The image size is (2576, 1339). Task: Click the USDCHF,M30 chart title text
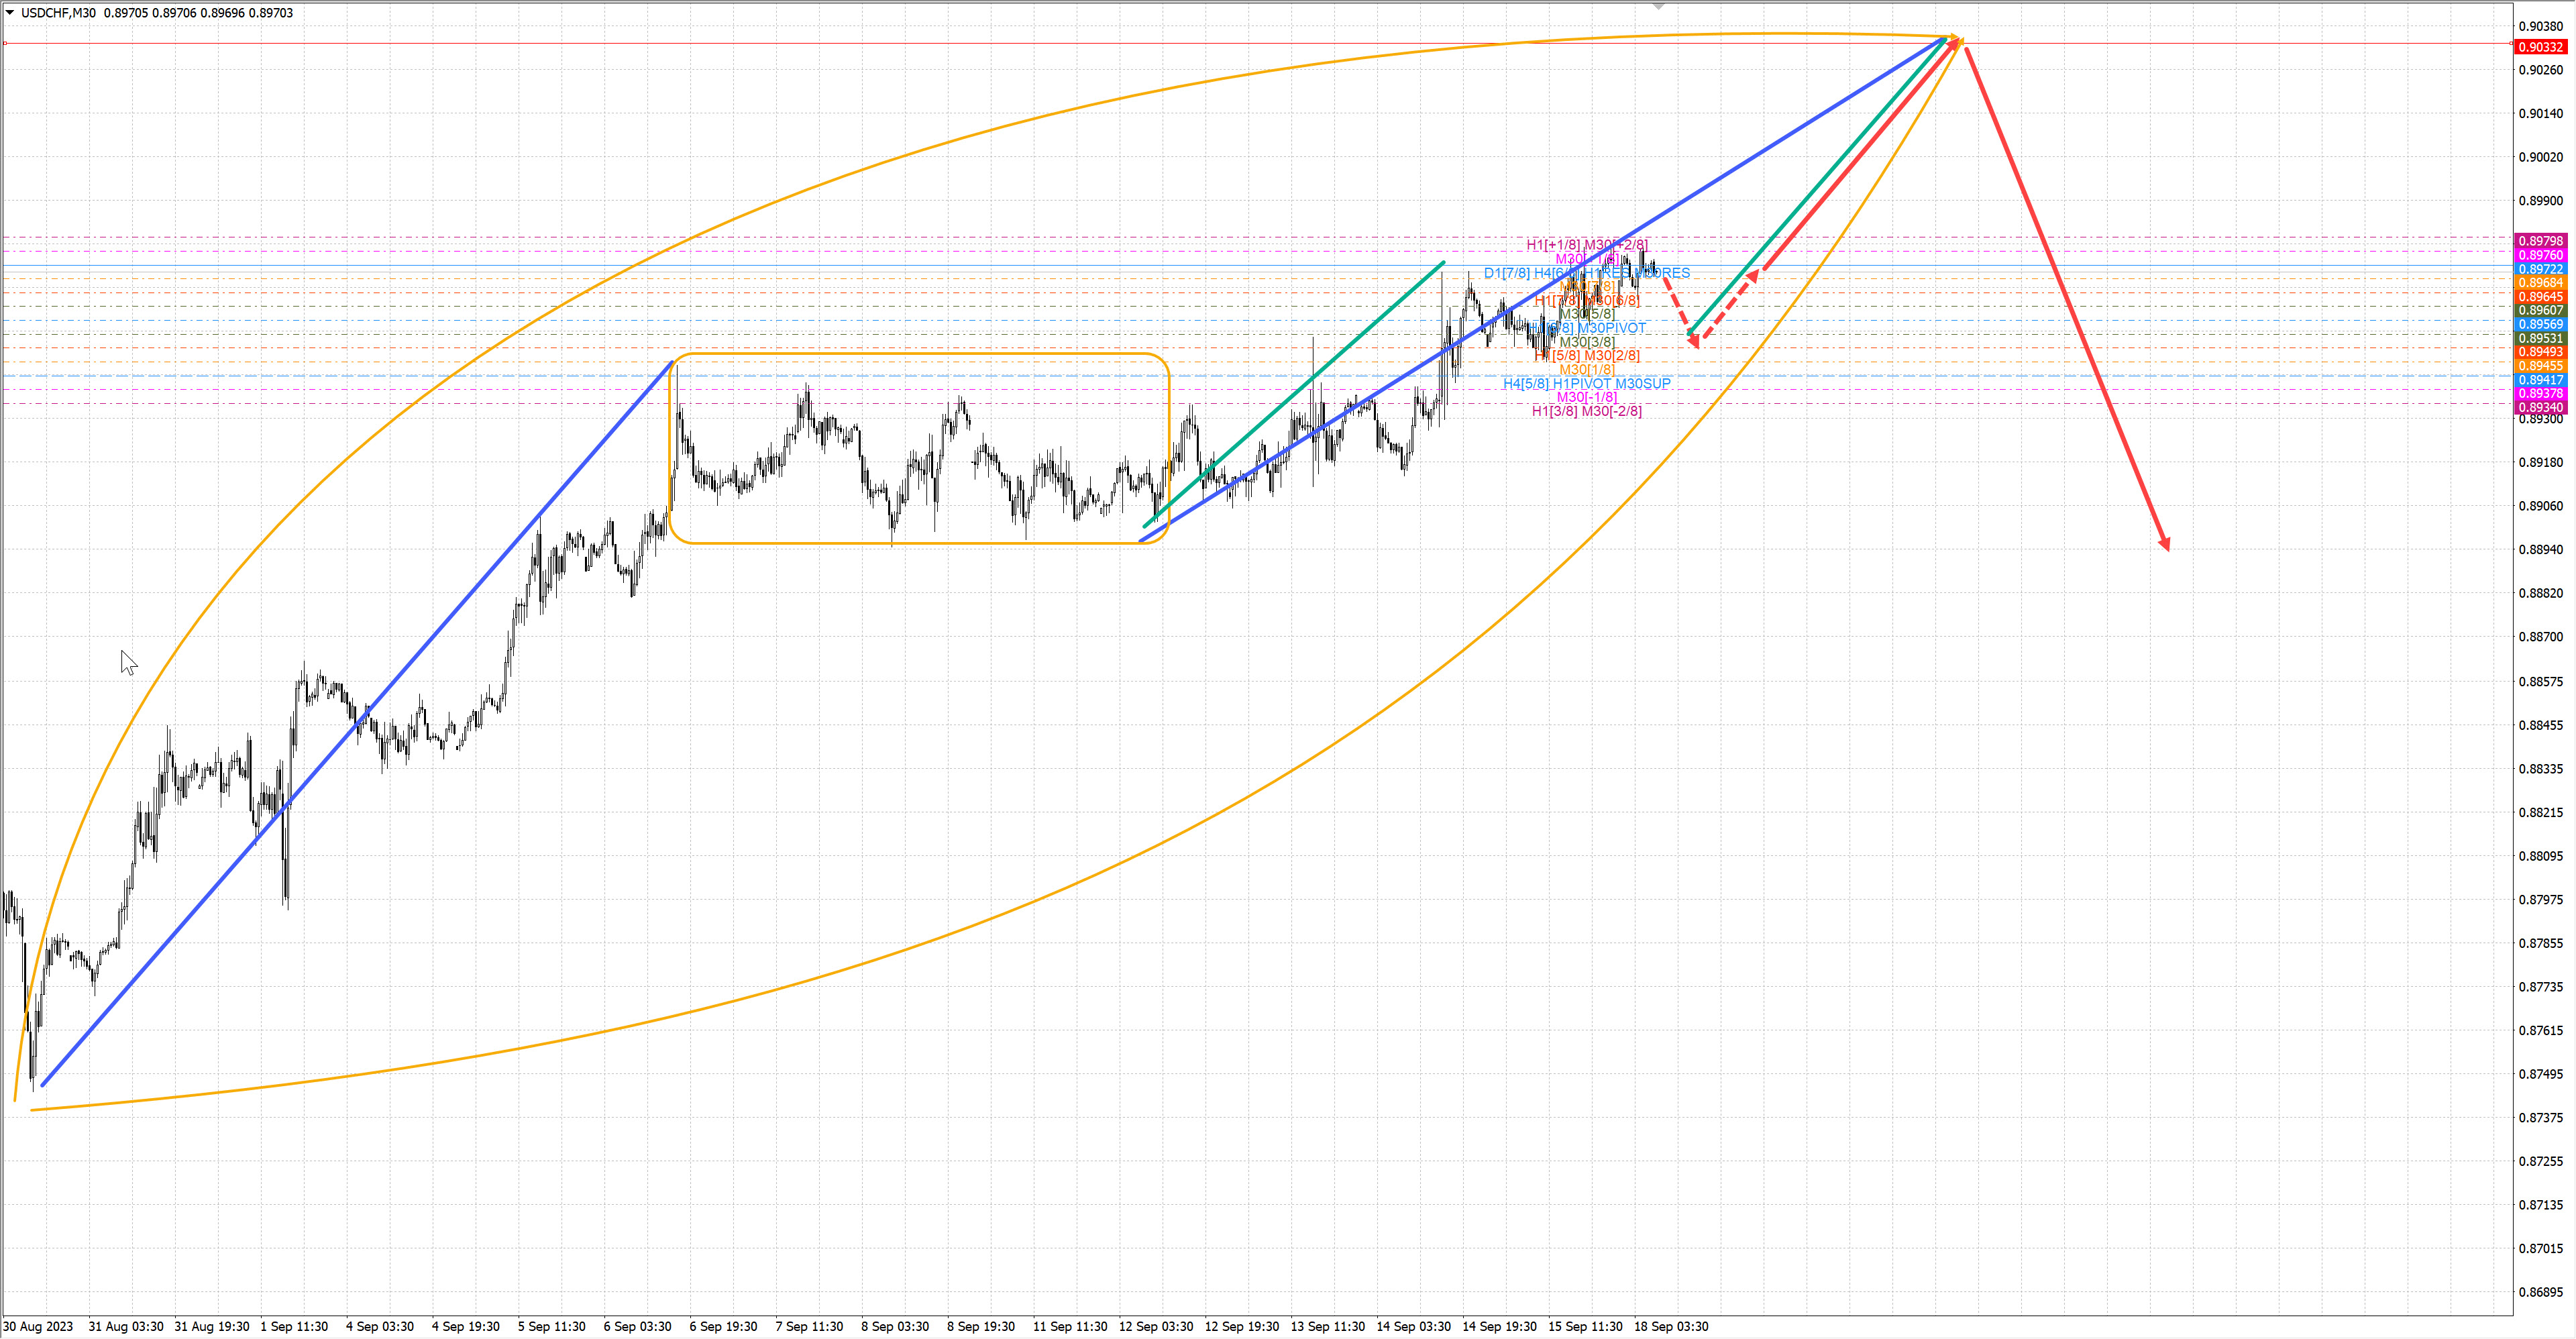[x=58, y=13]
